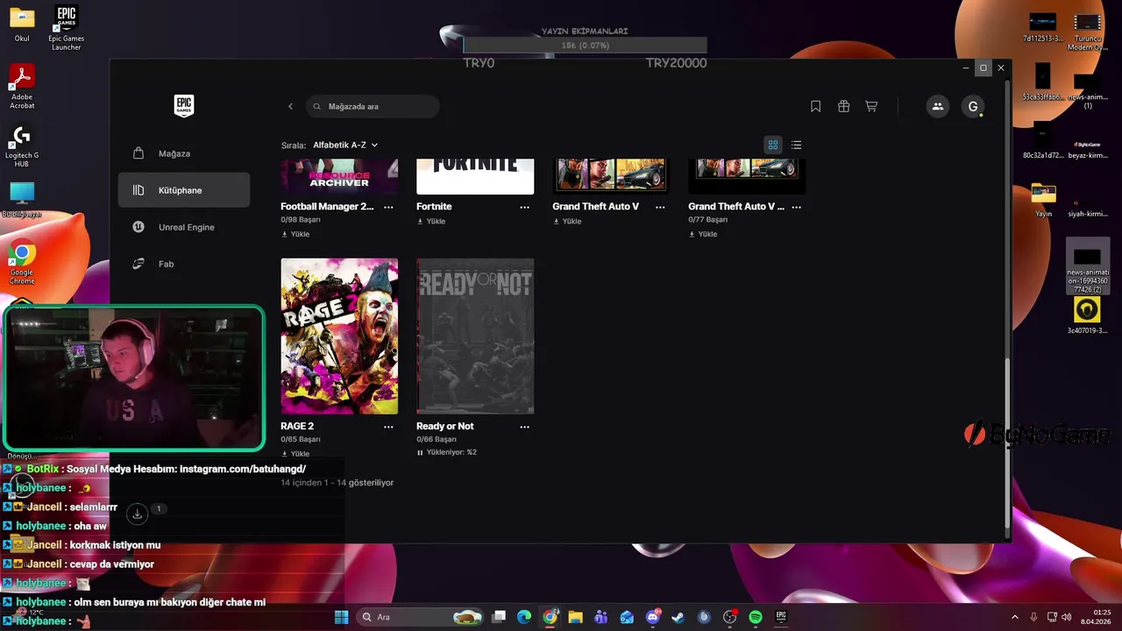
Task: Pause Ready or Not install at %2
Action: tap(446, 452)
